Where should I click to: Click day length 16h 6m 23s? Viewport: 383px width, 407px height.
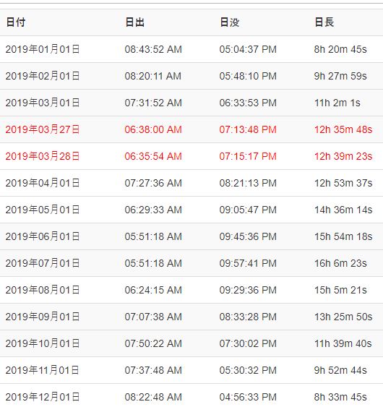click(x=340, y=263)
